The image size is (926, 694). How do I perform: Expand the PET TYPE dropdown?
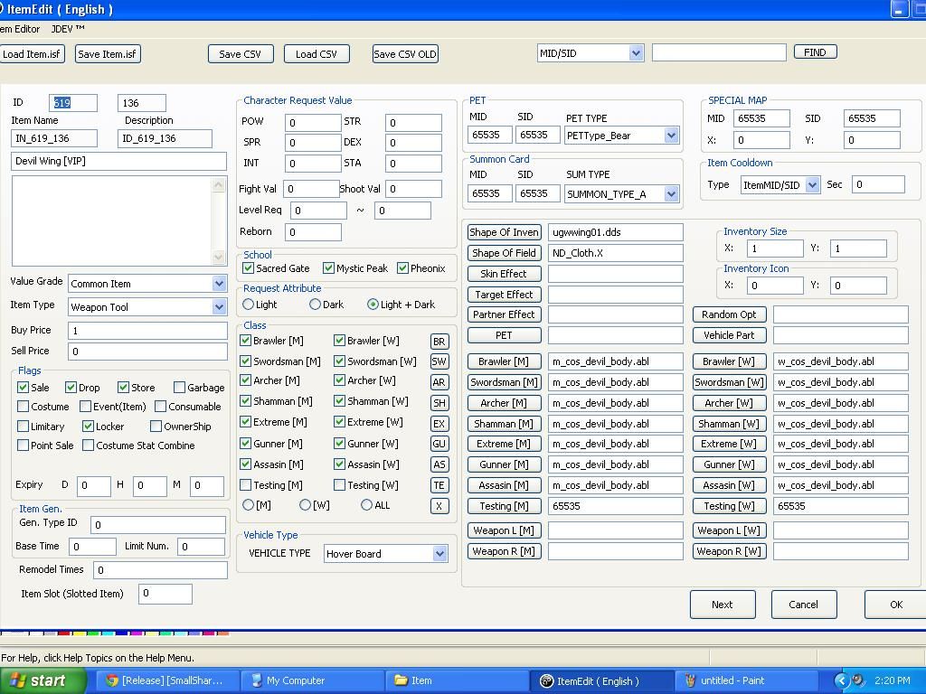(x=671, y=136)
